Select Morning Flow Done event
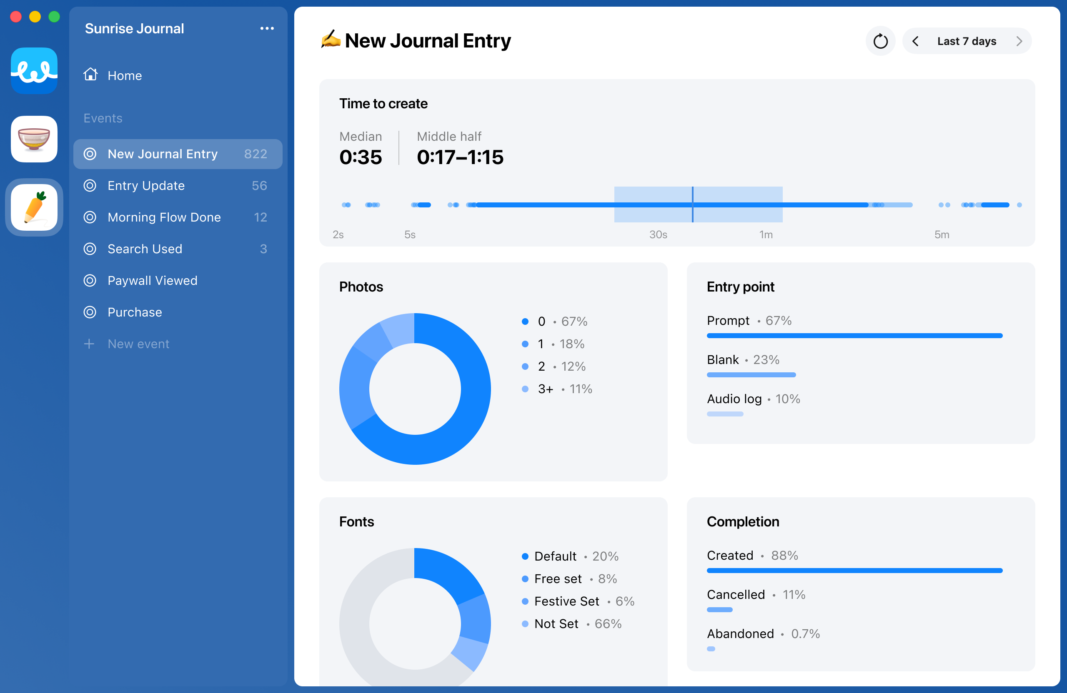Screen dimensions: 1067x693 coord(178,217)
